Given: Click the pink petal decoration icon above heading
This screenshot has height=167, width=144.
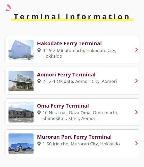Looking at the screenshot, I should click(8, 8).
